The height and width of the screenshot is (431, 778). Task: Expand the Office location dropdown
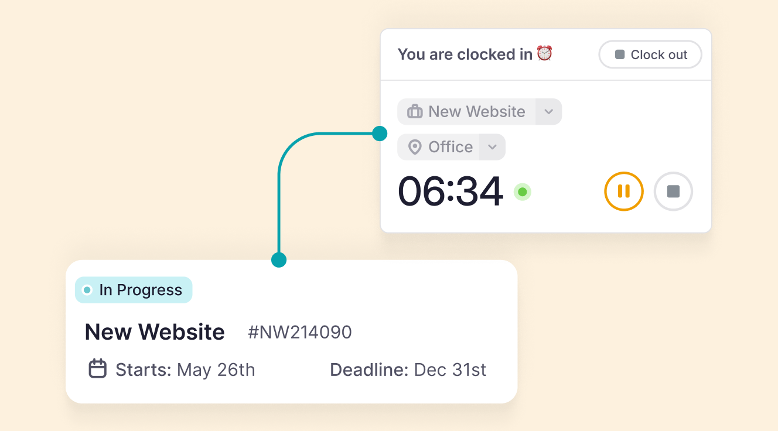[x=492, y=147]
